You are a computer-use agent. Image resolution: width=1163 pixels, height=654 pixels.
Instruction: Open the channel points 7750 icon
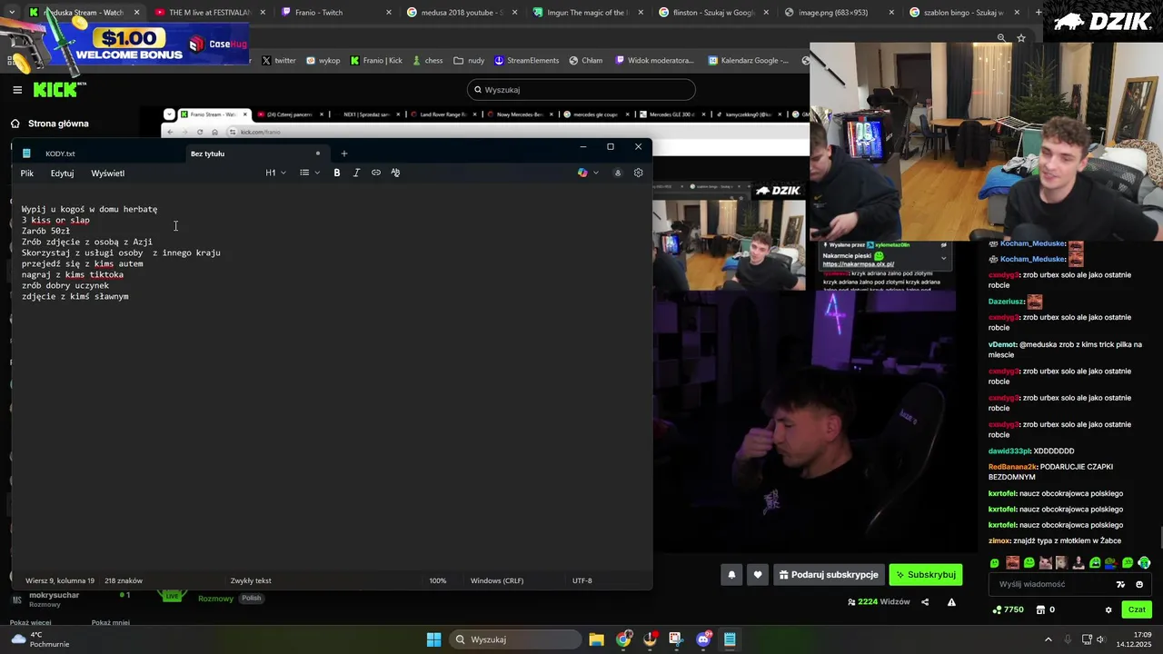click(x=1009, y=609)
